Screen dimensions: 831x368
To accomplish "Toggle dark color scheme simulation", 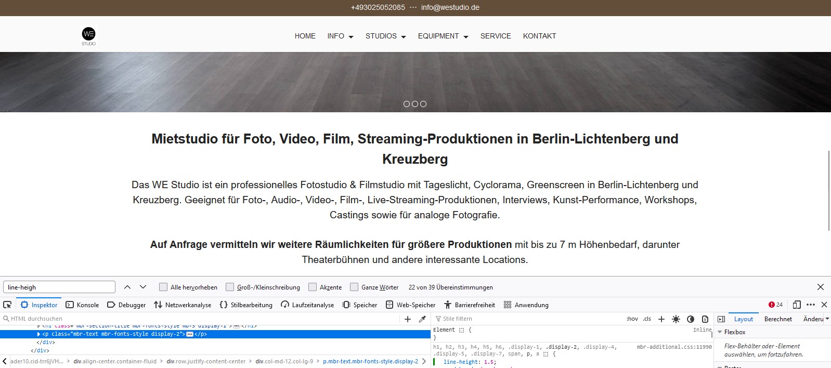I will [x=690, y=319].
